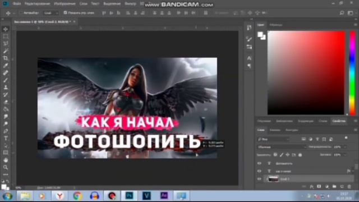The height and width of the screenshot is (202, 359).
Task: Click the vertical hue spectrum slider
Action: pos(353,73)
